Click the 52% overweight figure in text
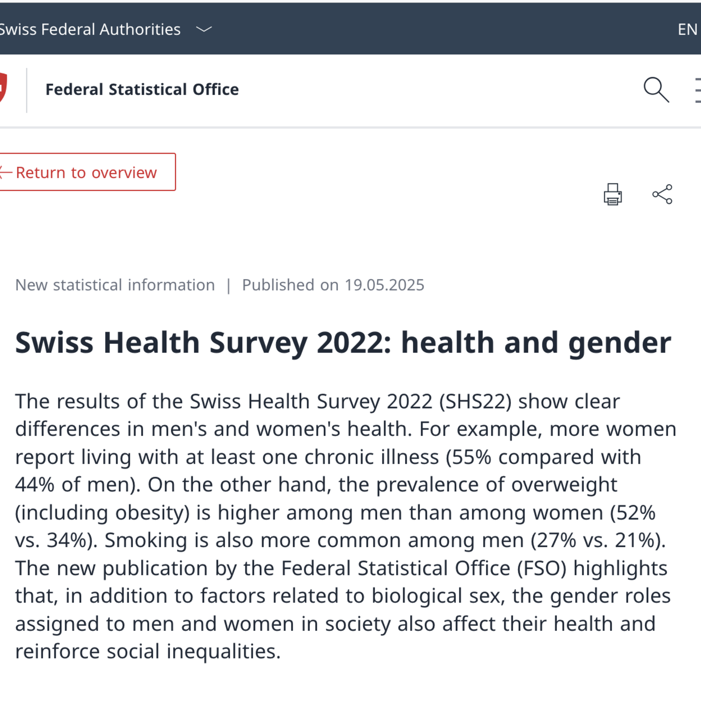Viewport: 701px width, 701px height. (x=636, y=513)
